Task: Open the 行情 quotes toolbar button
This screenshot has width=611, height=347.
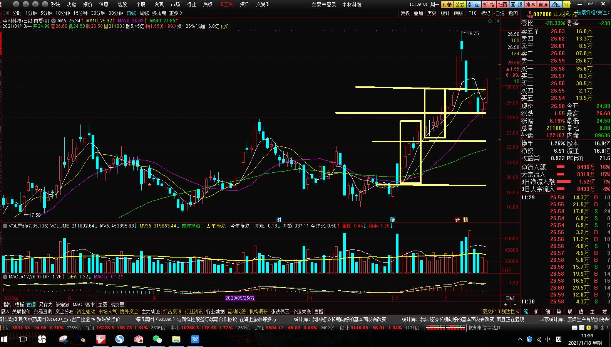Action: coord(447,5)
